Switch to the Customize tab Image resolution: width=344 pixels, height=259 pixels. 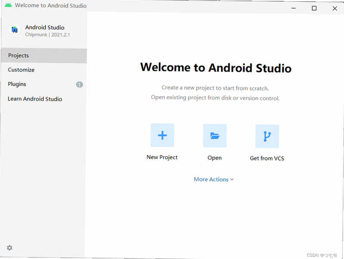(44, 70)
